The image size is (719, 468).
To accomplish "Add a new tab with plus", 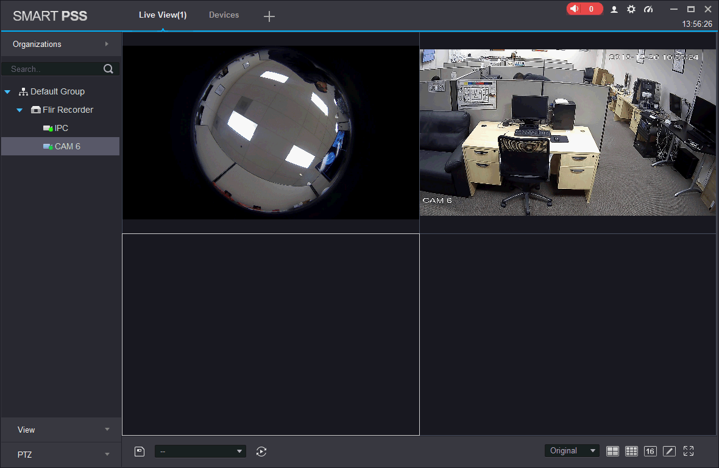I will (x=269, y=16).
